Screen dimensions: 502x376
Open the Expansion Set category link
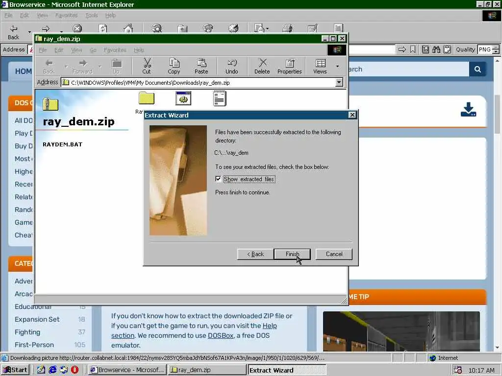[x=37, y=319]
